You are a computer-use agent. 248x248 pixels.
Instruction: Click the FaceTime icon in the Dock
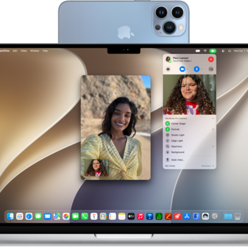[76, 216]
